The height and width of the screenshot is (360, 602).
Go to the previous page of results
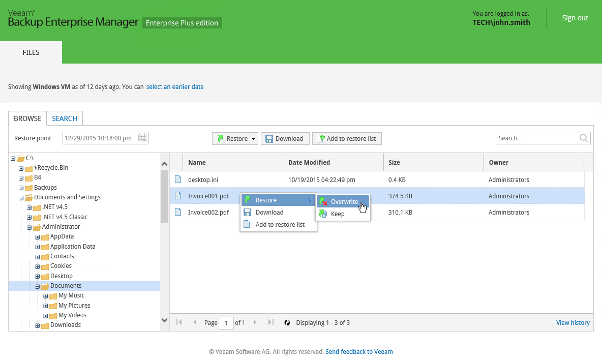click(195, 322)
